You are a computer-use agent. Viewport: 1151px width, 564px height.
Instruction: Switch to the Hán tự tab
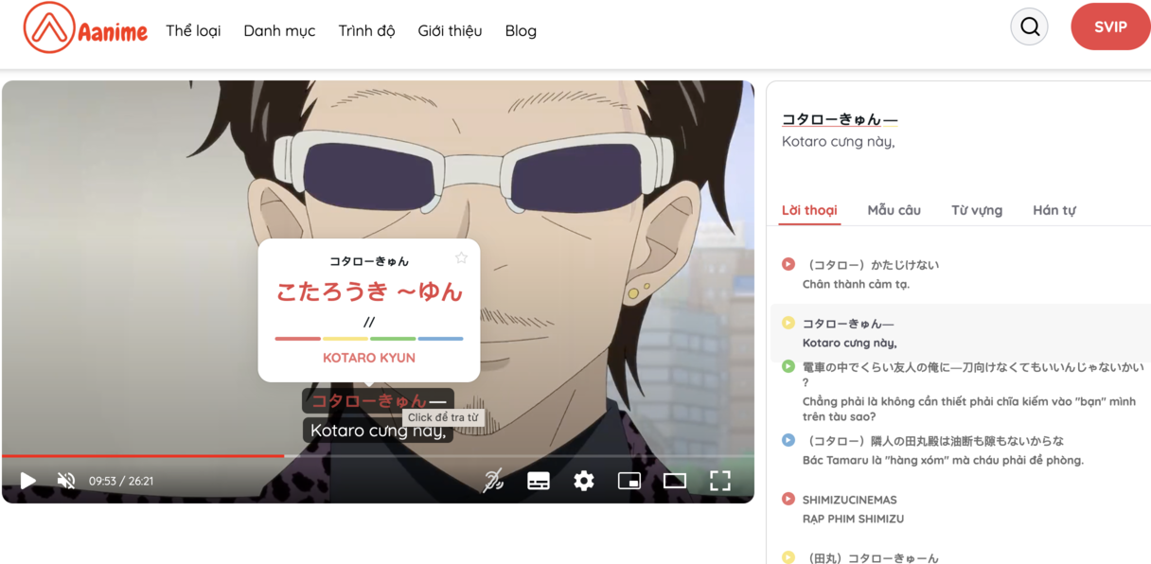(1054, 210)
